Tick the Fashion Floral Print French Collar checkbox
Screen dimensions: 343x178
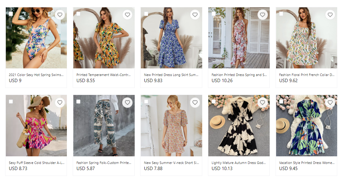[x=281, y=14]
